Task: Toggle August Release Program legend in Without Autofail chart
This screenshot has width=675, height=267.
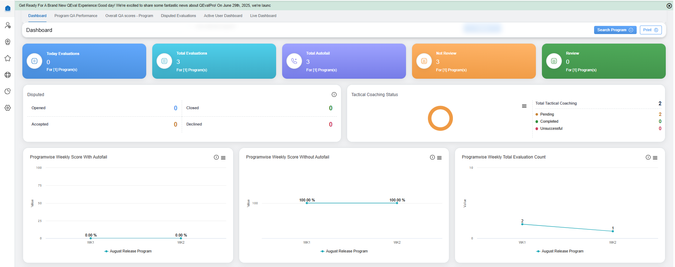Action: pos(344,251)
